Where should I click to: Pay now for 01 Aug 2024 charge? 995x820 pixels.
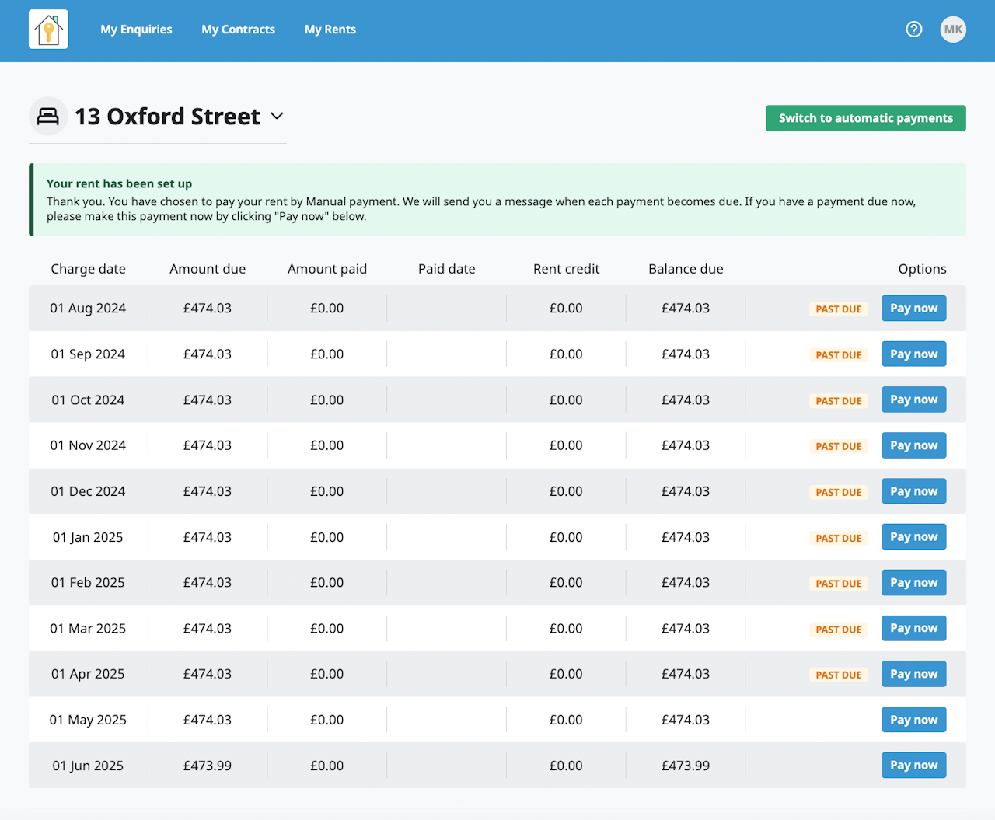coord(913,309)
